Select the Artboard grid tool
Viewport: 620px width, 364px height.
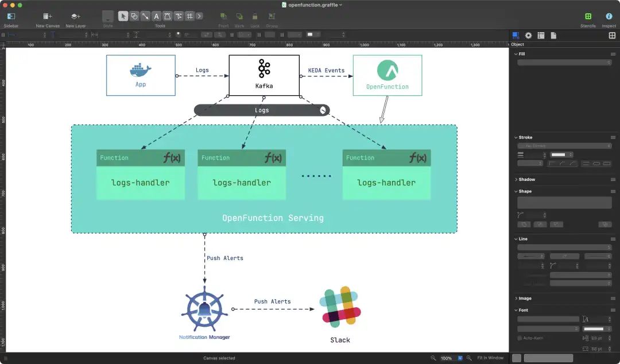click(189, 16)
